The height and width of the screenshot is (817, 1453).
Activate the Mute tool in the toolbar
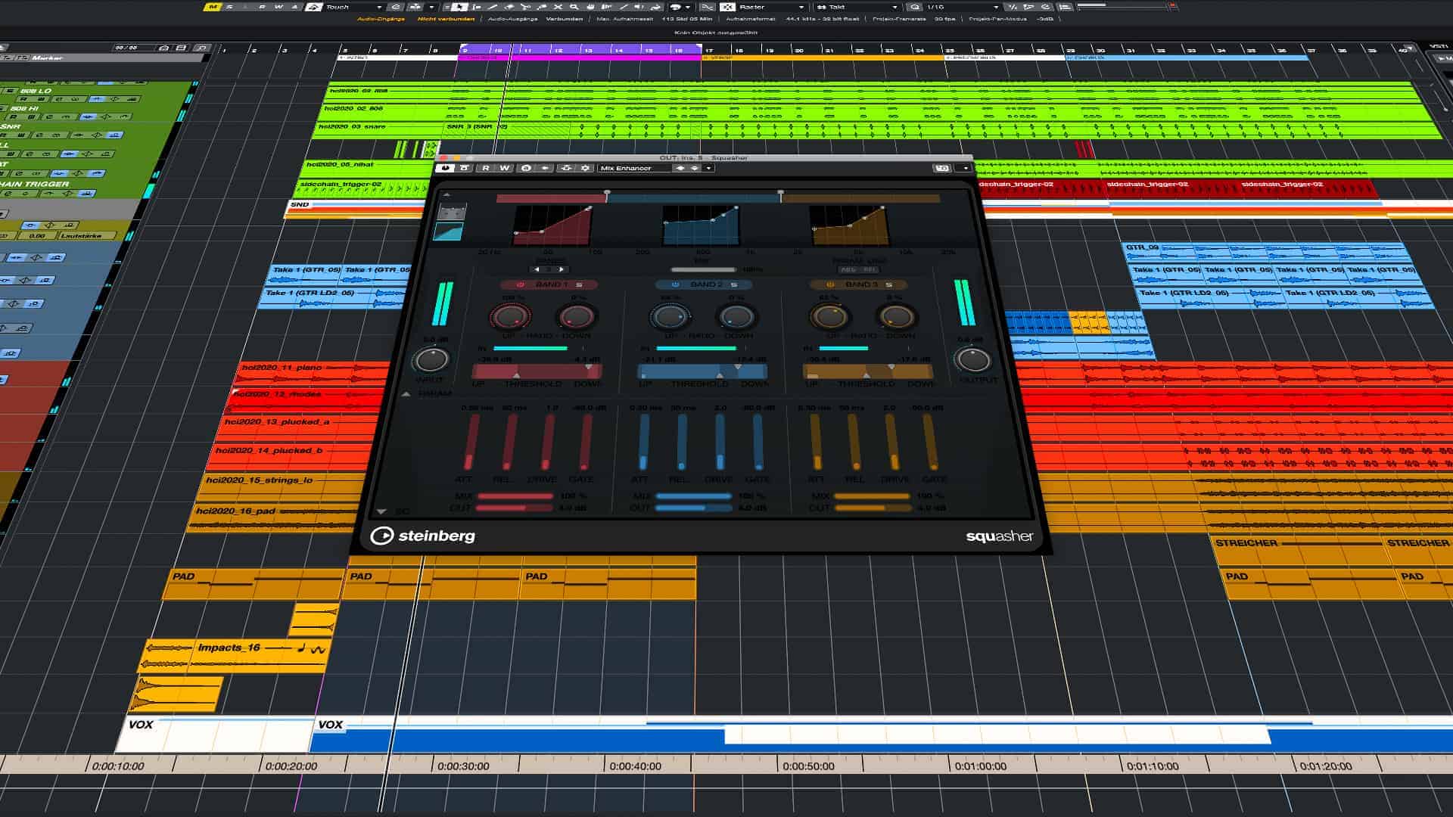[x=558, y=7]
